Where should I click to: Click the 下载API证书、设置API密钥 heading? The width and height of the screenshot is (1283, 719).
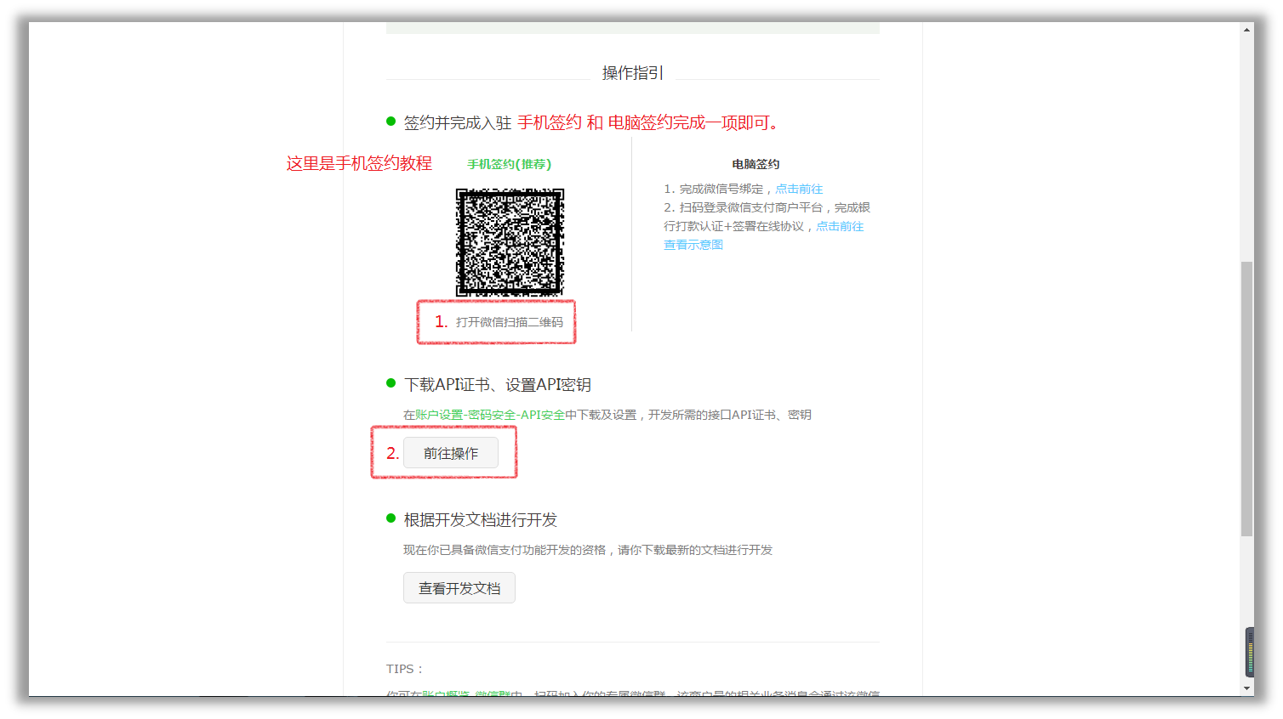click(497, 385)
